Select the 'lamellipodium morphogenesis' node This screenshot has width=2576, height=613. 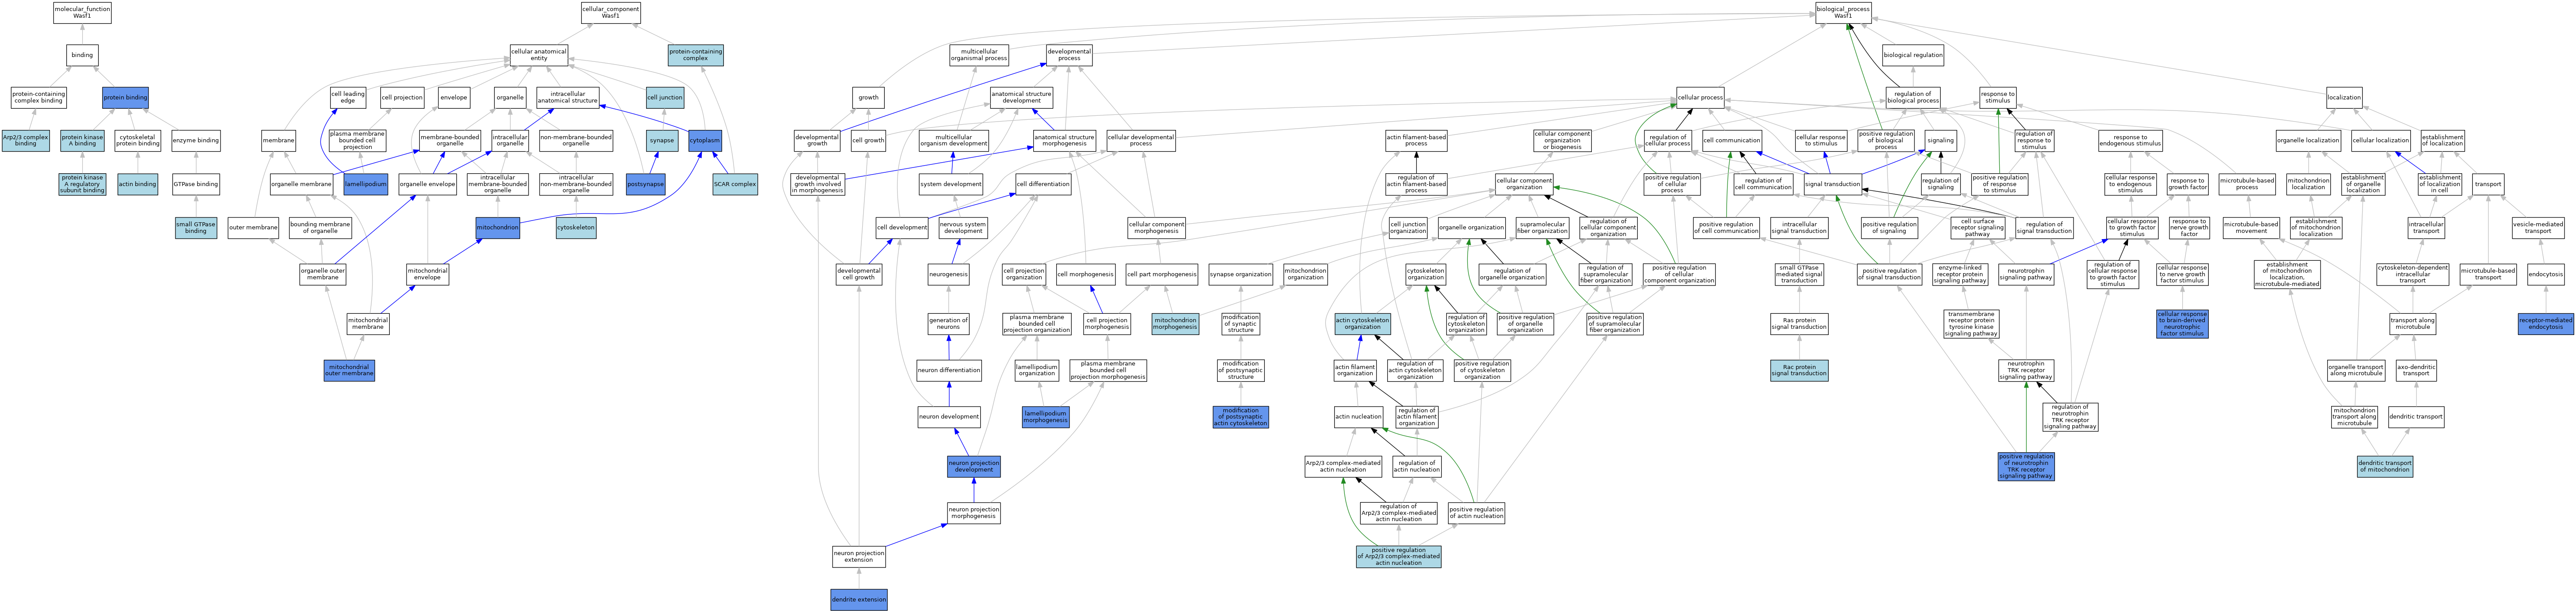point(1046,417)
